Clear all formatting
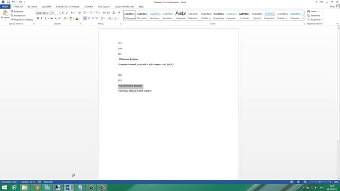 [x=79, y=13]
